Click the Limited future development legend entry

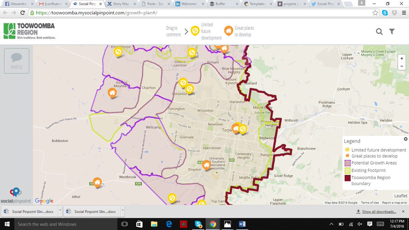pyautogui.click(x=376, y=150)
